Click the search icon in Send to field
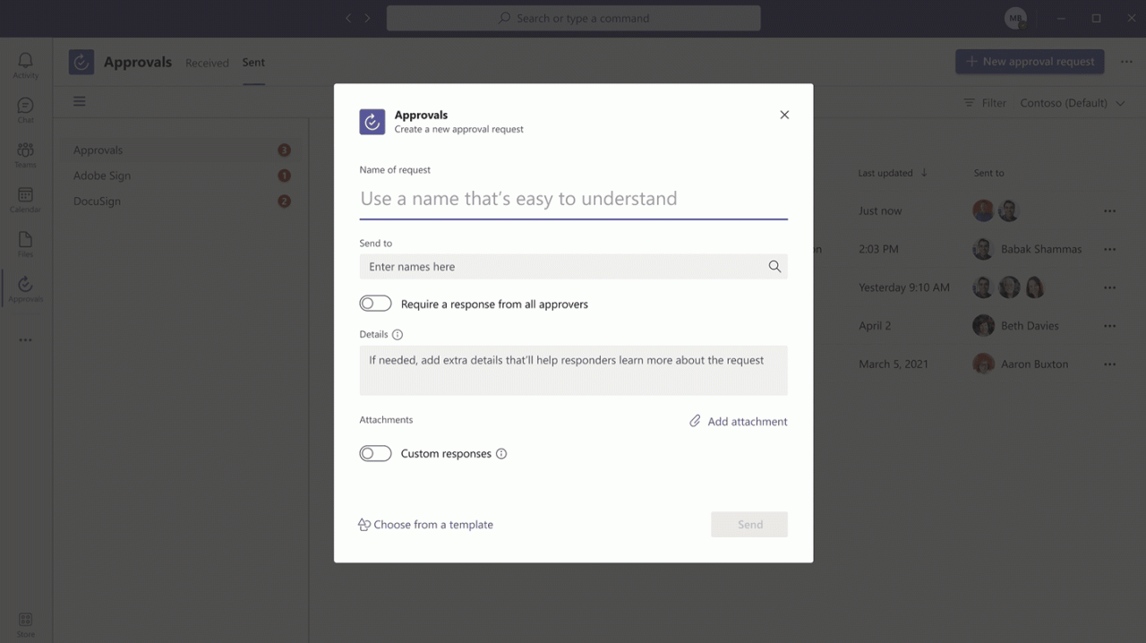The image size is (1146, 643). coord(774,266)
